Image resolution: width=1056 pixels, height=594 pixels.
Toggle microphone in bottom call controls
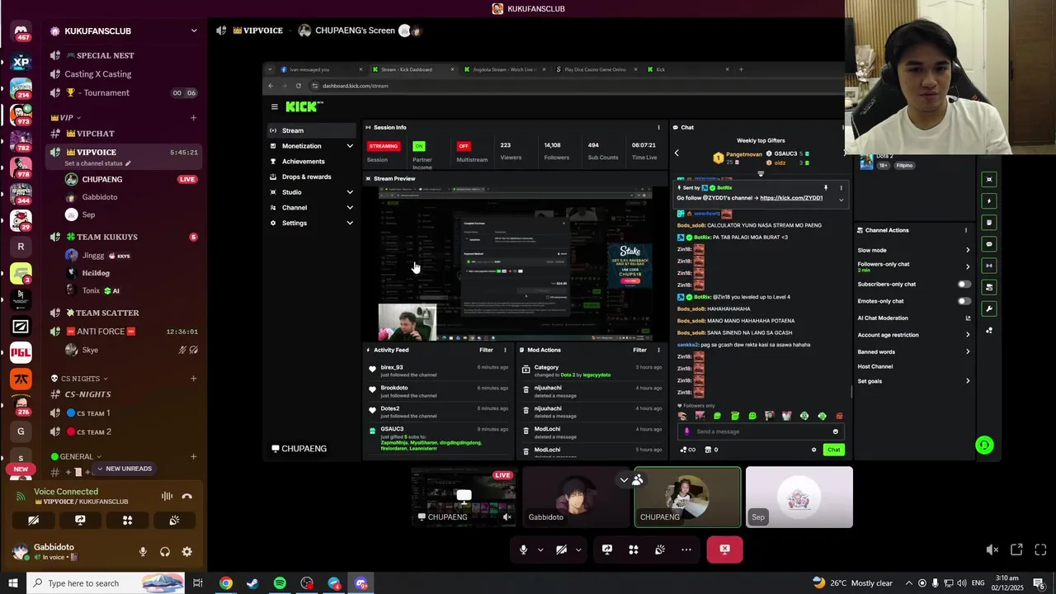pyautogui.click(x=523, y=549)
